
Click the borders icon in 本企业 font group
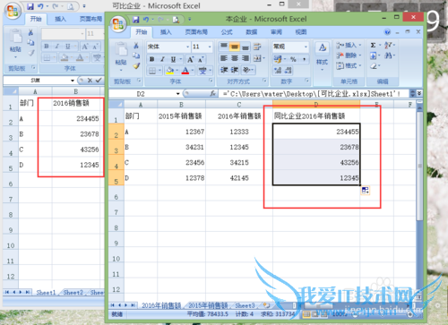point(152,71)
